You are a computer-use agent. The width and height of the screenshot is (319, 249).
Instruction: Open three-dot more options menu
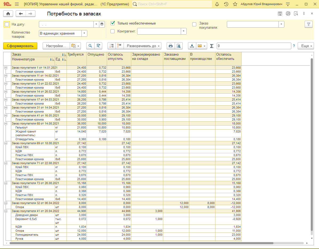coord(304,14)
